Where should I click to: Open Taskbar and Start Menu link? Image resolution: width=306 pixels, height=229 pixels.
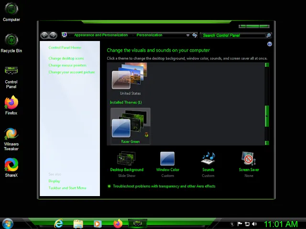coord(67,188)
